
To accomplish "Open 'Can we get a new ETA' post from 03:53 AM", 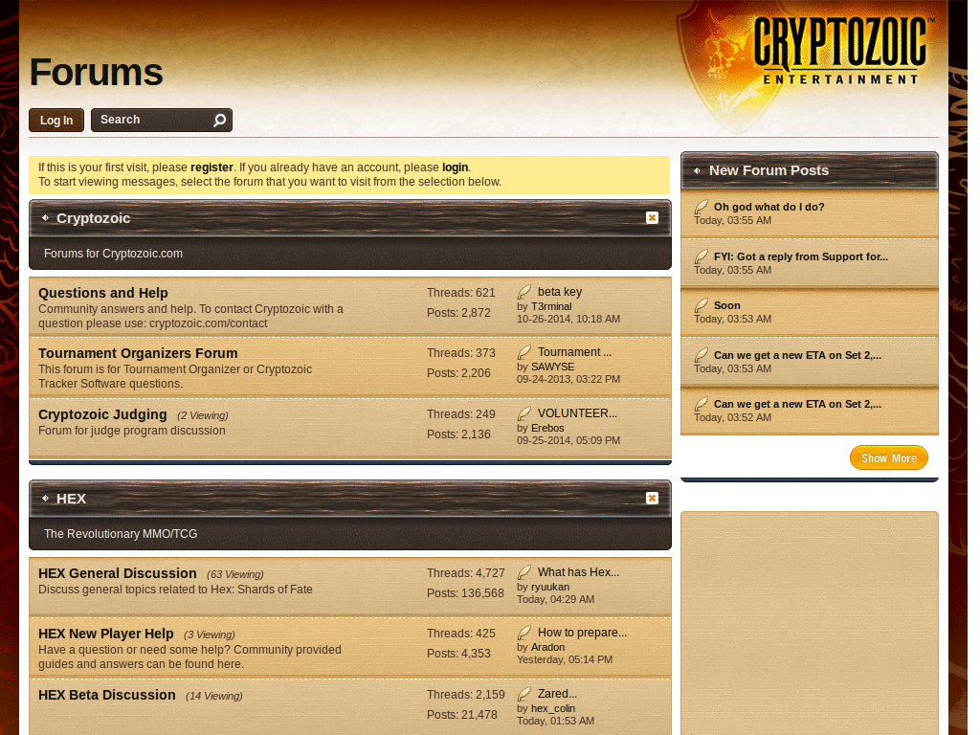I will coord(797,355).
